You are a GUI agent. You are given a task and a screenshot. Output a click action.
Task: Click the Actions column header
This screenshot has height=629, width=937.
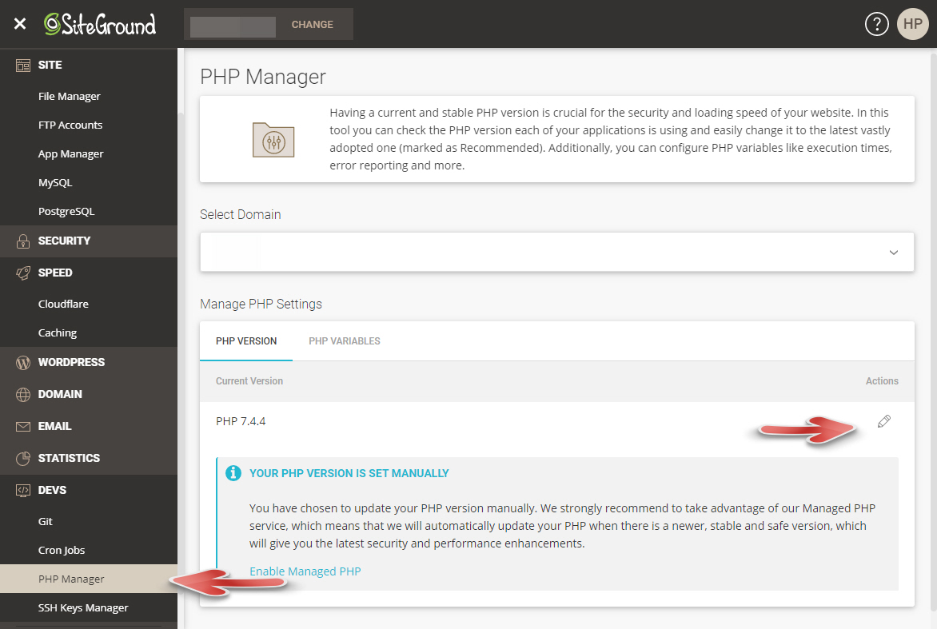882,381
